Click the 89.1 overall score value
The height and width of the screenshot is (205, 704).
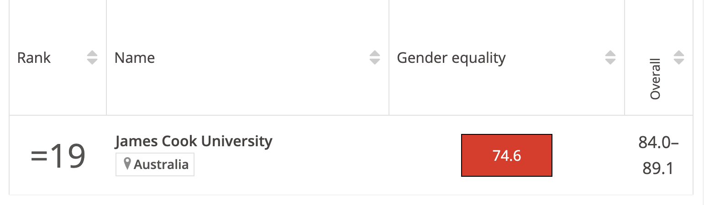point(658,169)
